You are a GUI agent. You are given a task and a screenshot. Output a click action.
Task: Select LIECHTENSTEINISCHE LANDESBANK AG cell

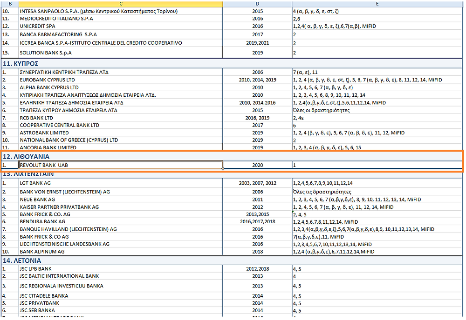121,244
